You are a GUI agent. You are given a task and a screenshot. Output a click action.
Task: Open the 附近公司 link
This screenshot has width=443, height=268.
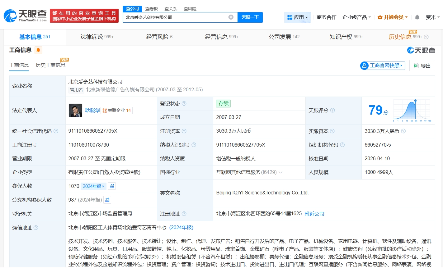[x=314, y=214]
